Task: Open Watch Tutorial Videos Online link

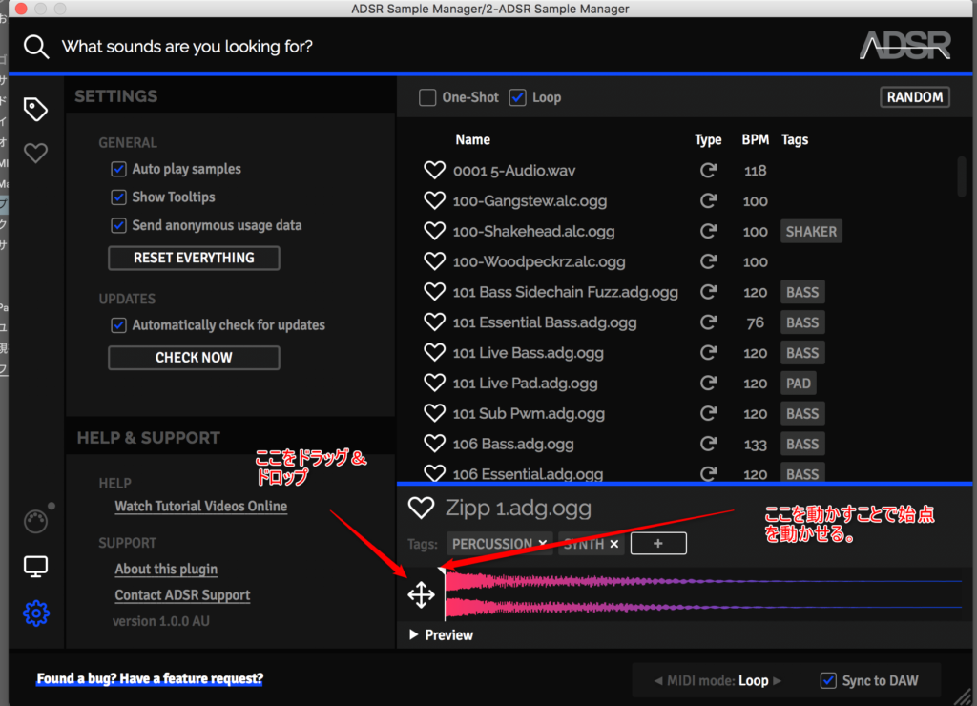Action: 200,507
